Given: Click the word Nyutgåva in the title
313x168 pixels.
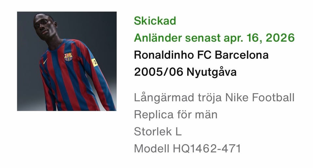Looking at the screenshot, I should click(x=211, y=72).
